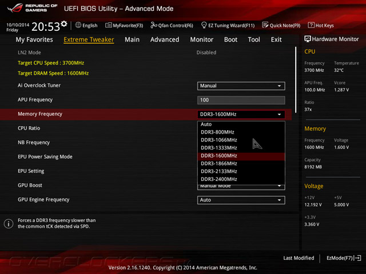Open the Monitor tab
This screenshot has width=366, height=274.
[x=202, y=39]
